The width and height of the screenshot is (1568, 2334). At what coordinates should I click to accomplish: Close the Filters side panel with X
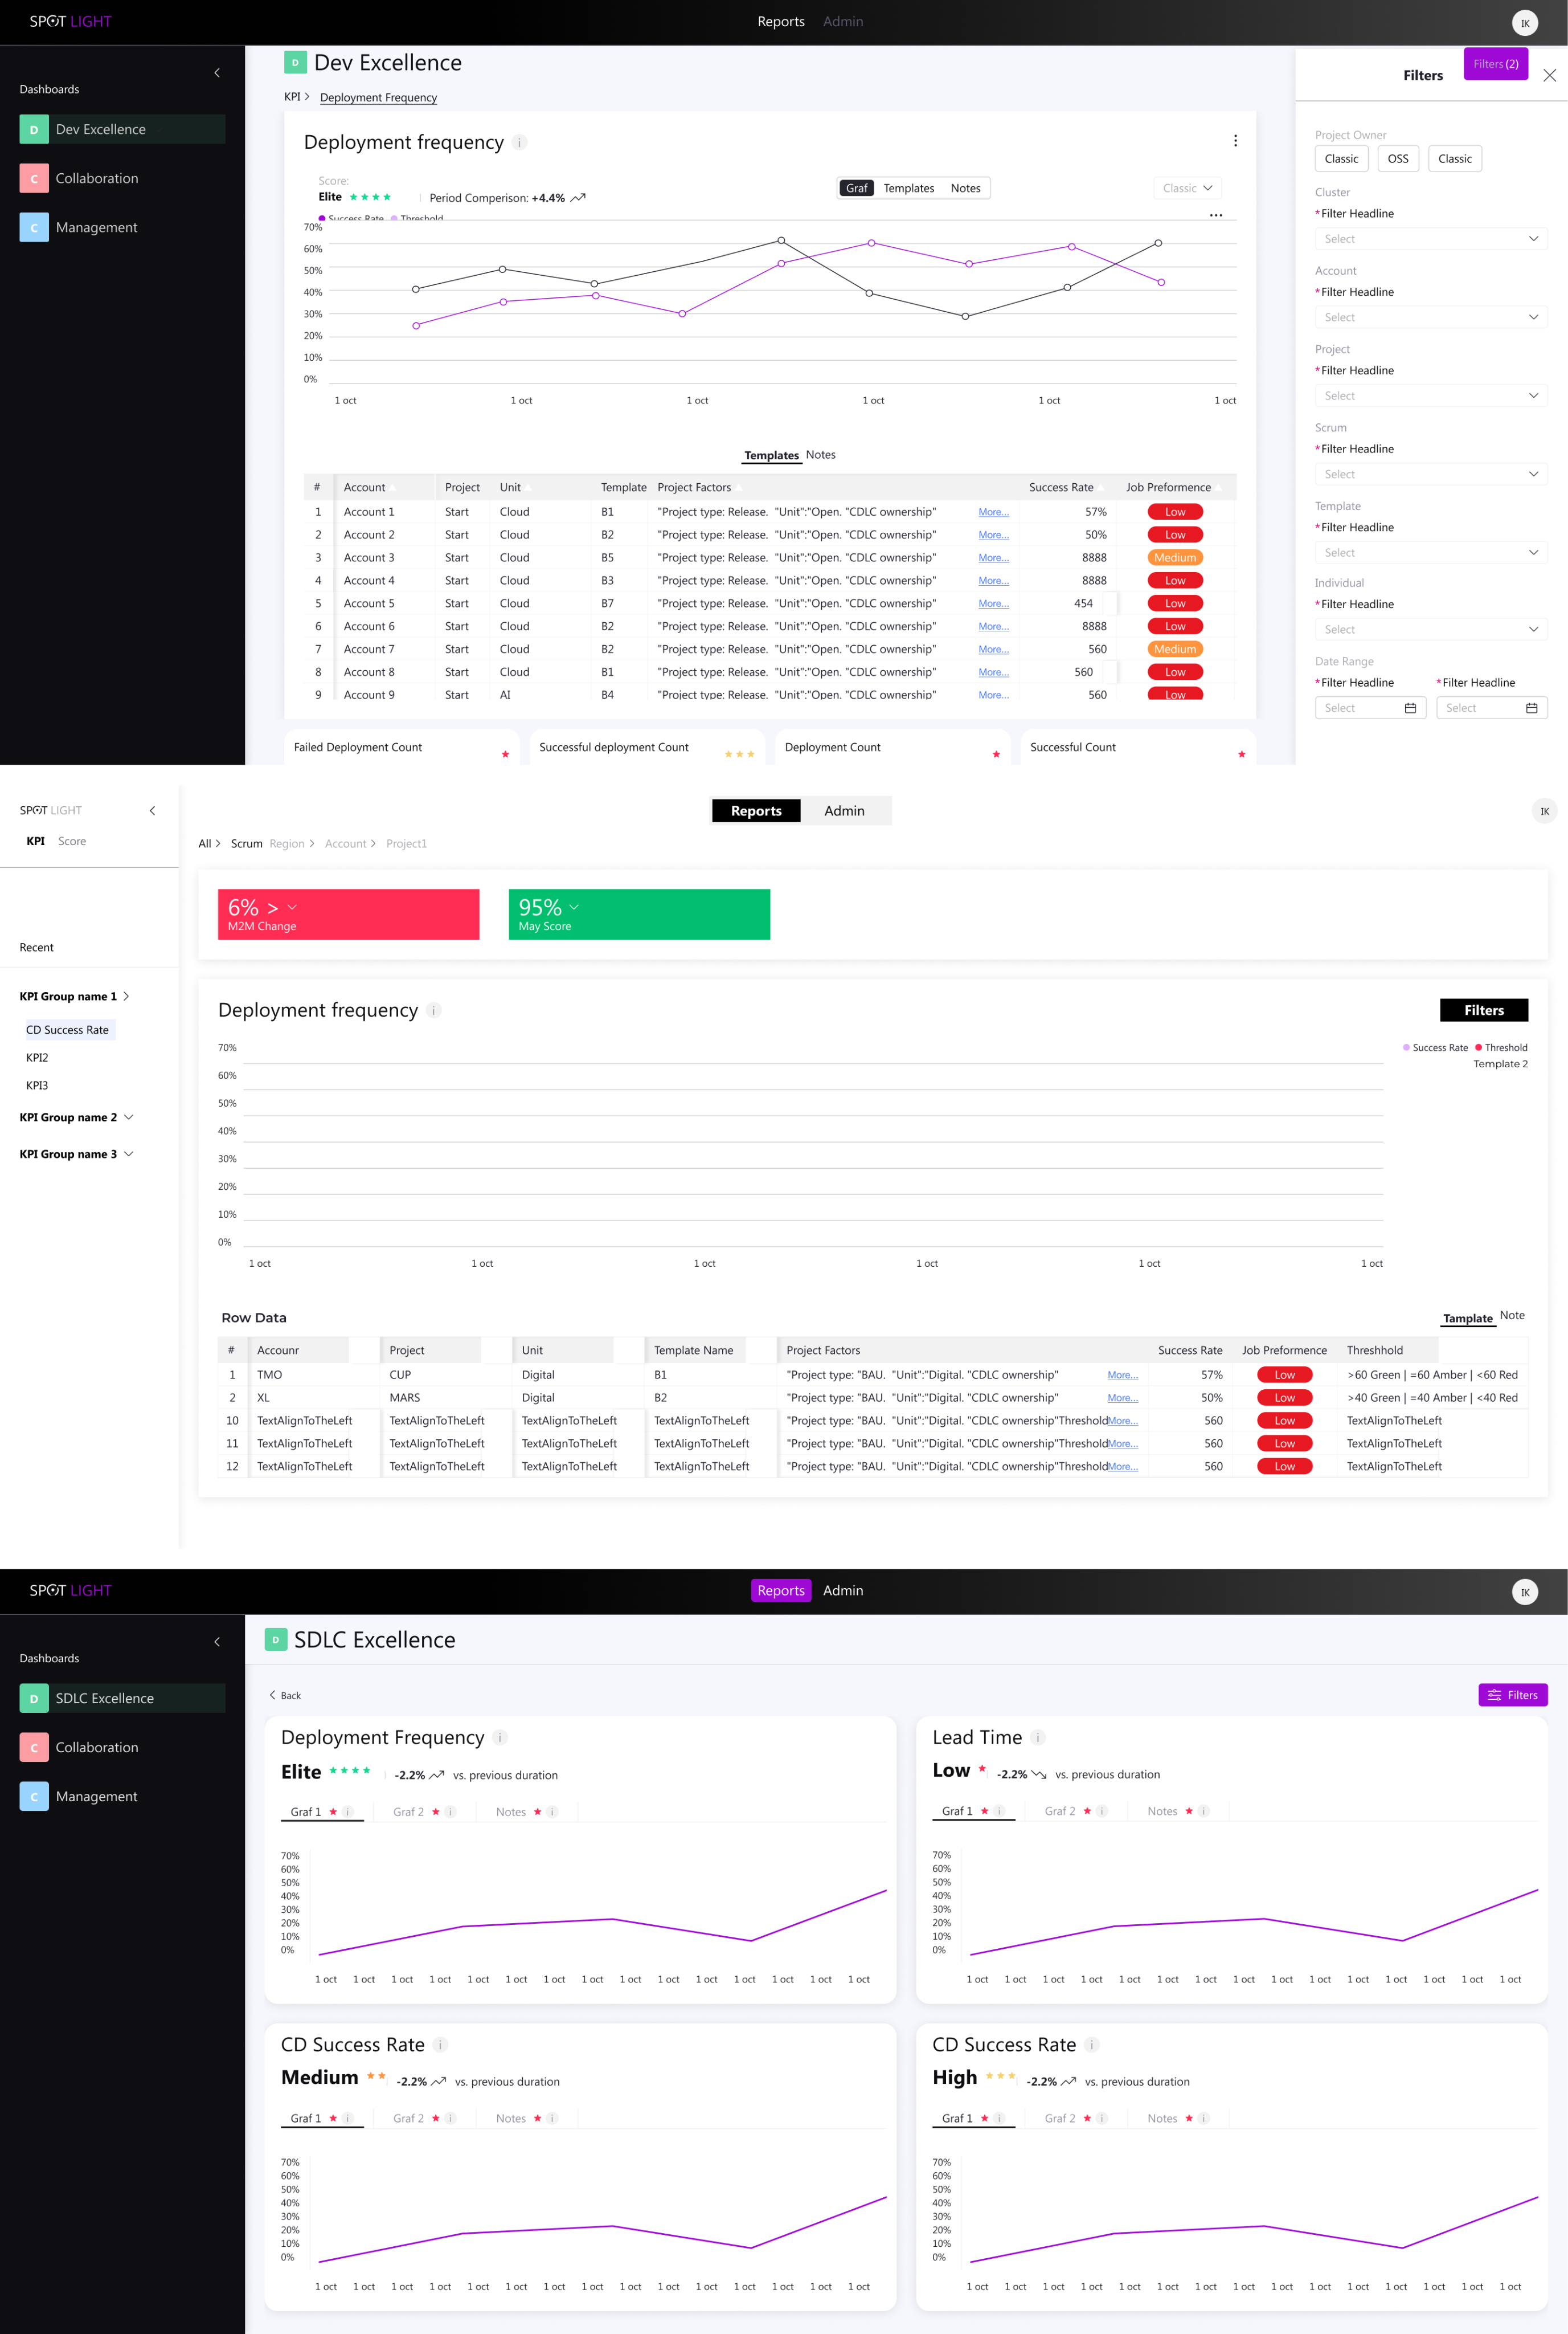pos(1549,76)
